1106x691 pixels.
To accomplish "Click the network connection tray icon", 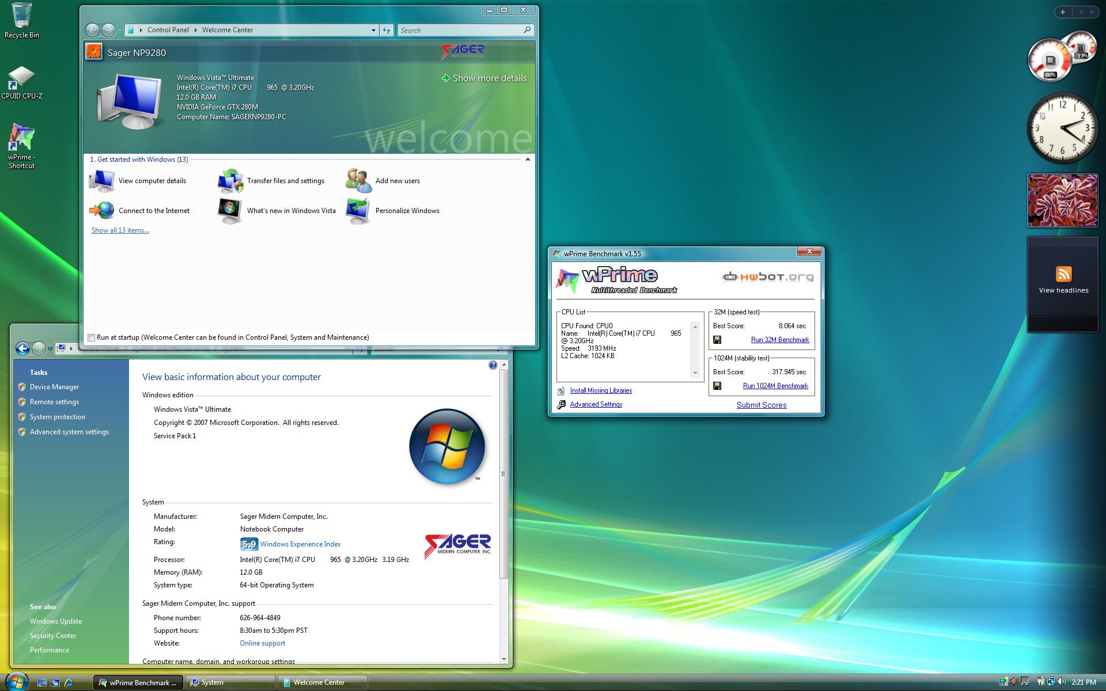I will click(x=1051, y=682).
